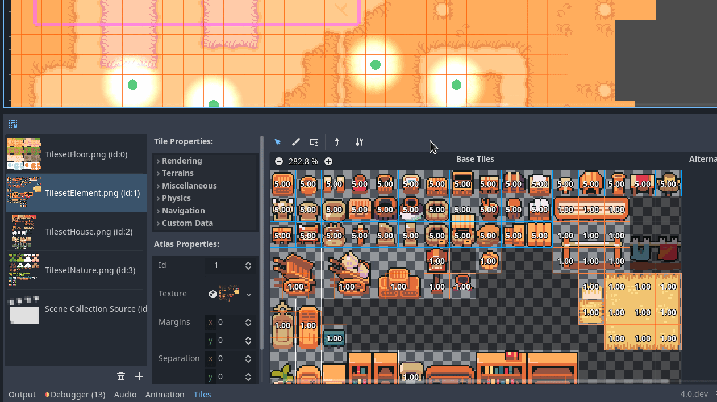Switch to the Audio bottom panel
Image resolution: width=717 pixels, height=402 pixels.
pos(125,395)
